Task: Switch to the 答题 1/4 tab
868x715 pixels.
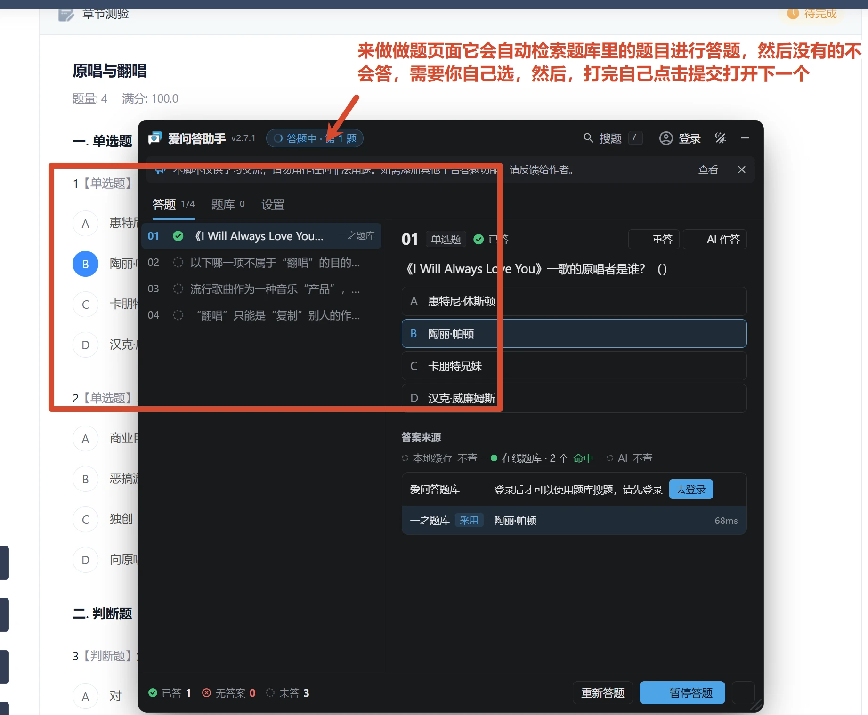Action: (x=173, y=204)
